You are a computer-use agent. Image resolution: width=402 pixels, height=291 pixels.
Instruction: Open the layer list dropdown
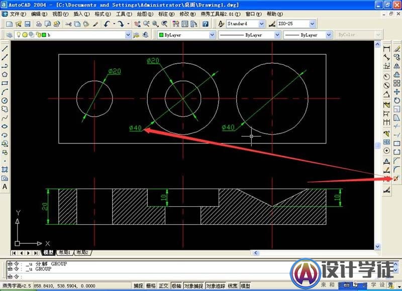tap(128, 35)
